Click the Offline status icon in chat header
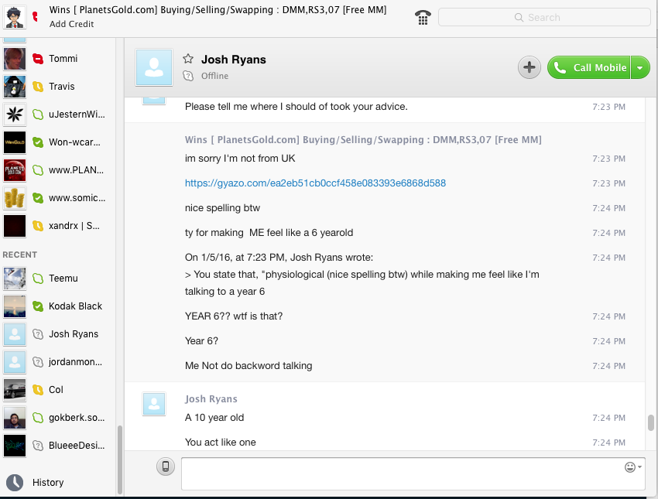Screen dimensions: 658x499 pos(188,76)
